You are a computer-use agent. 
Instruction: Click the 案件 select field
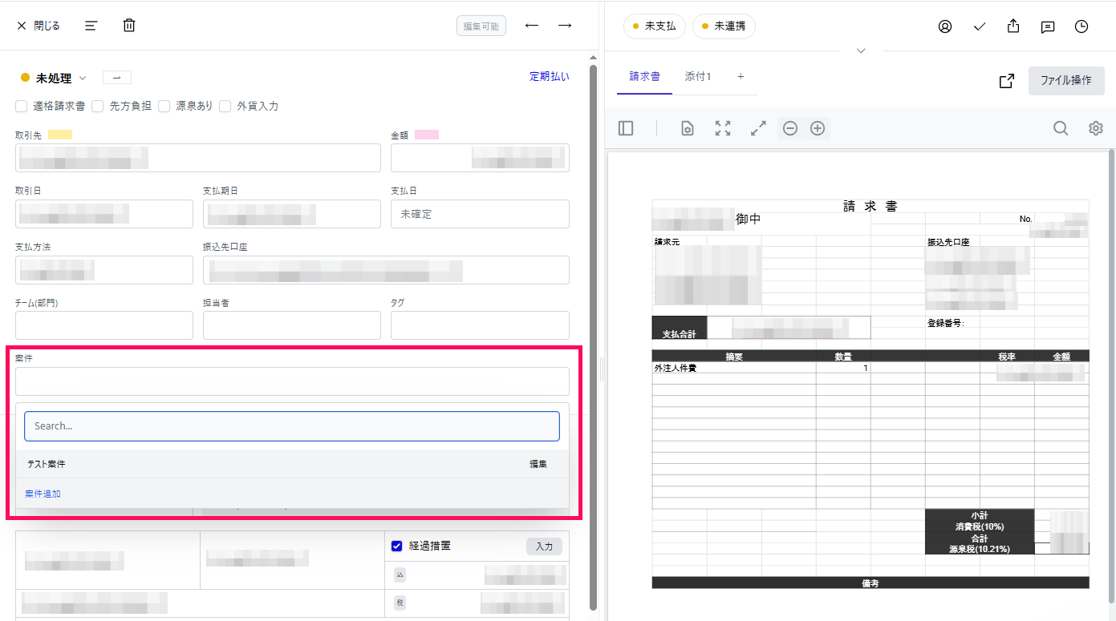point(292,381)
